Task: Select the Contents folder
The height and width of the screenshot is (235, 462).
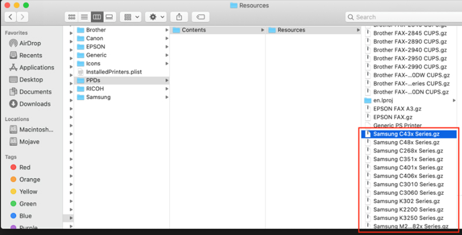Action: [x=218, y=30]
